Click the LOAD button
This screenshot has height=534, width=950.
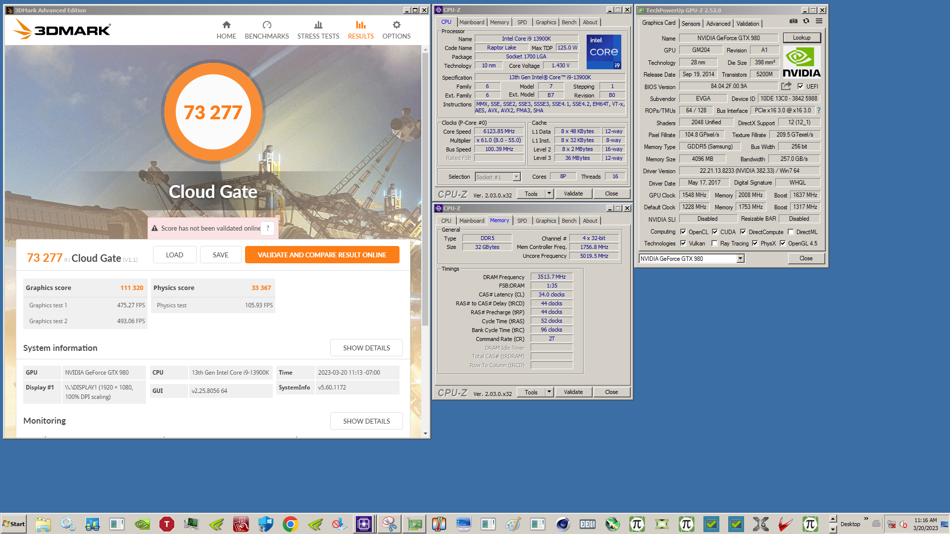(174, 255)
